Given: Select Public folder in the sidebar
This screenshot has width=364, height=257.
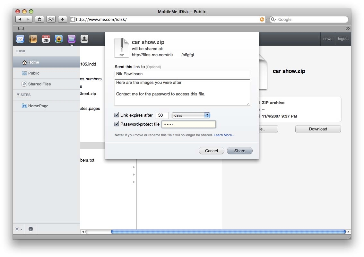Looking at the screenshot, I should pyautogui.click(x=47, y=73).
